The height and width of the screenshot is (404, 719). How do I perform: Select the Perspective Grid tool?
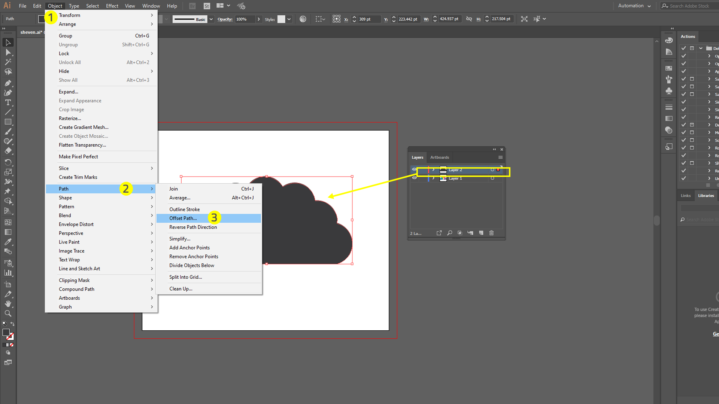coord(8,211)
